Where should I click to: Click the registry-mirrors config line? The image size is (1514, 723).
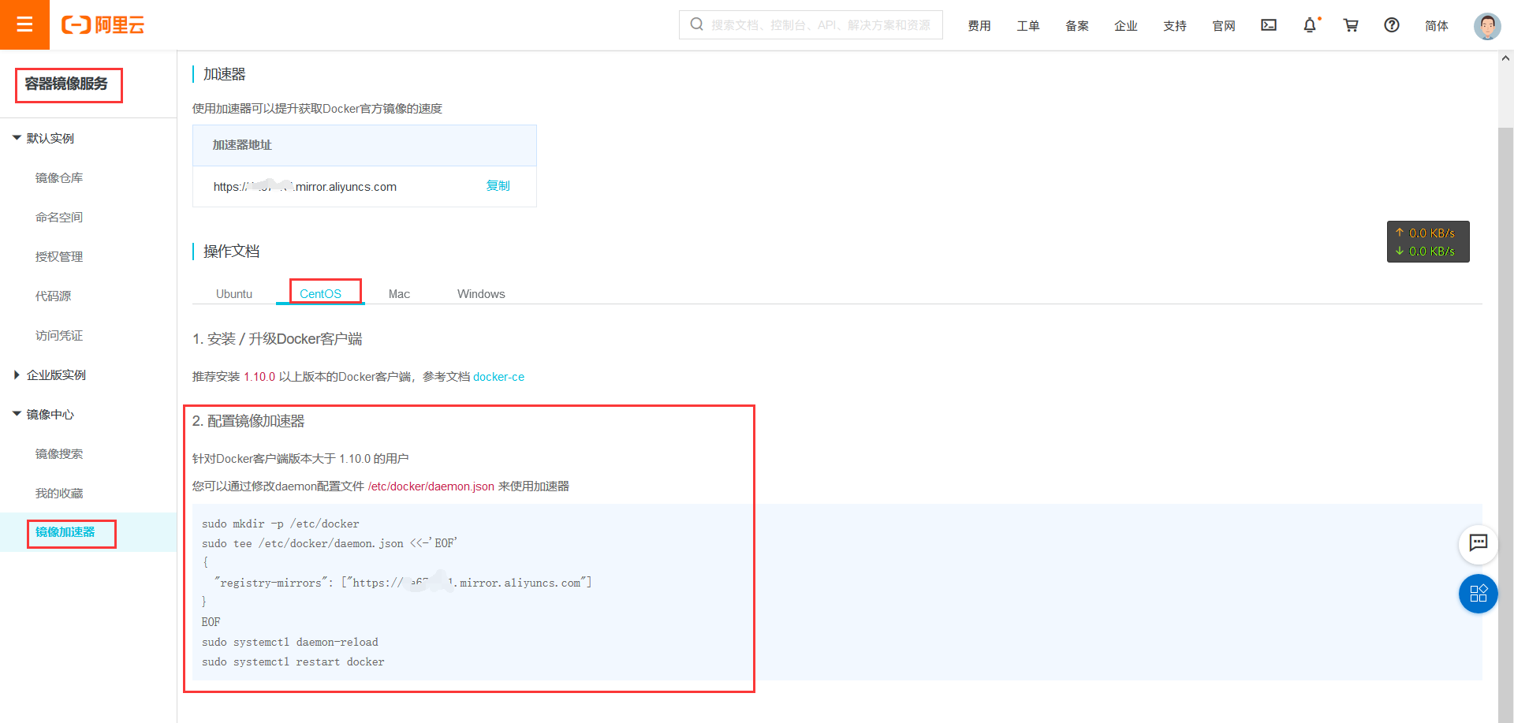point(403,583)
